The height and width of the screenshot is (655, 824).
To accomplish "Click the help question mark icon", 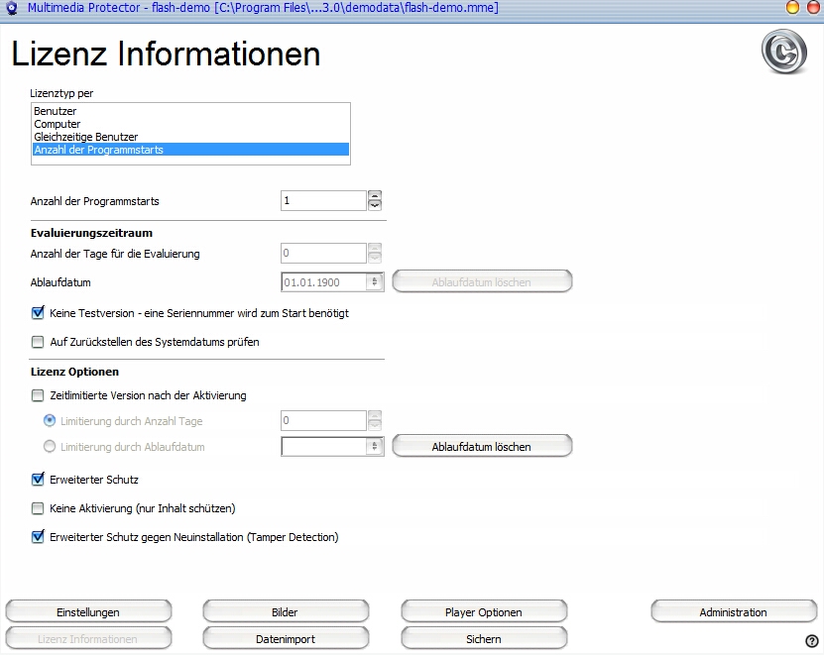I will pyautogui.click(x=812, y=641).
